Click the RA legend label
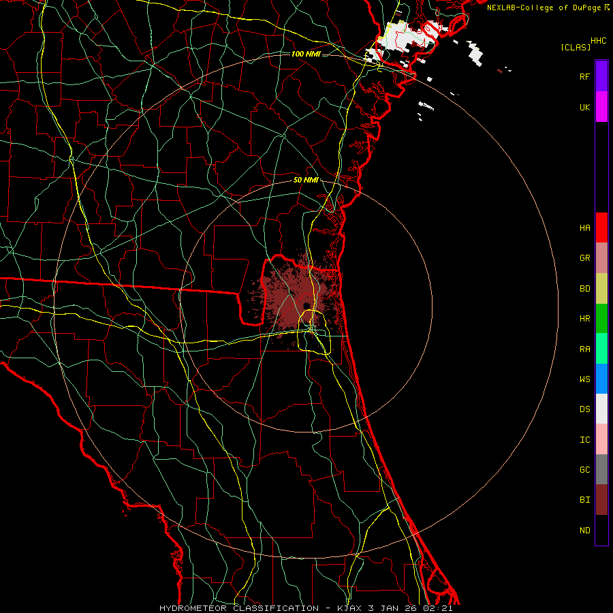The width and height of the screenshot is (613, 613). pos(584,349)
